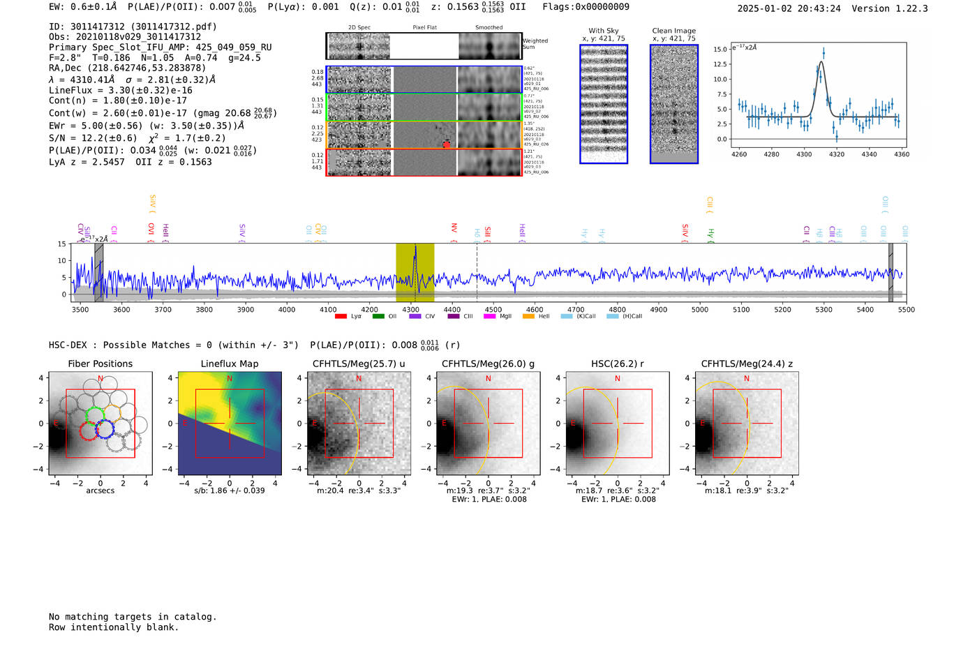Click the yellow highlighted region at 4310 Å
The height and width of the screenshot is (665, 977).
click(415, 273)
